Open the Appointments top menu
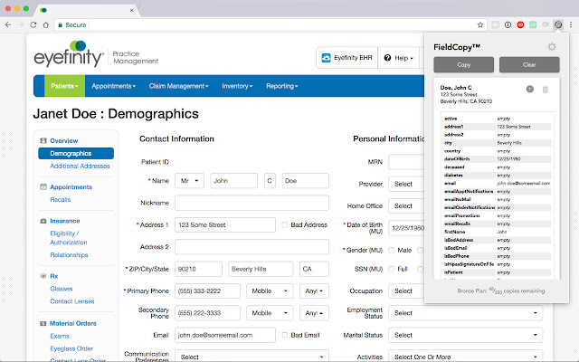 114,86
